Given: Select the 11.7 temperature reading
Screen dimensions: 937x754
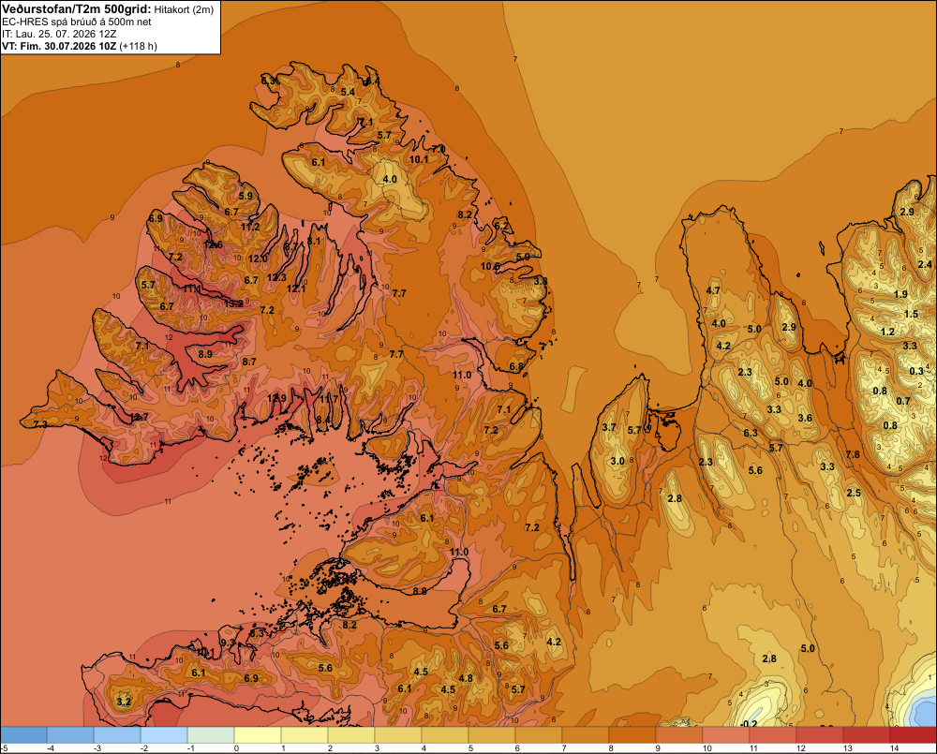Looking at the screenshot, I should coord(329,398).
